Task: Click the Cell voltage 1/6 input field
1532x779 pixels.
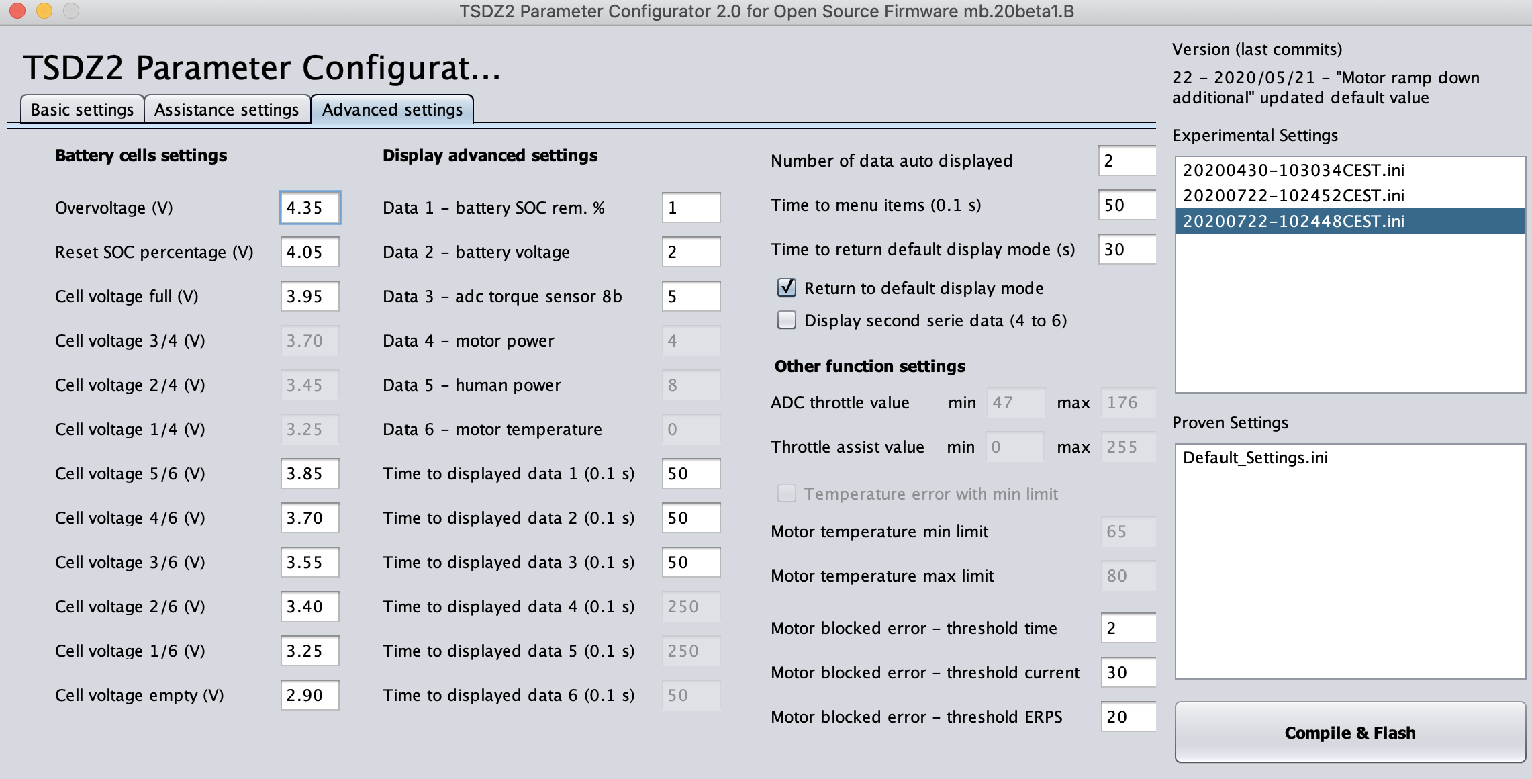Action: [310, 651]
